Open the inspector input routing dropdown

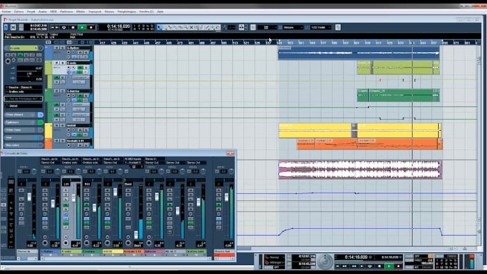pyautogui.click(x=23, y=87)
